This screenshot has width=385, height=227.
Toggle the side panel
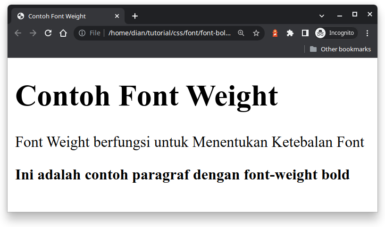305,33
